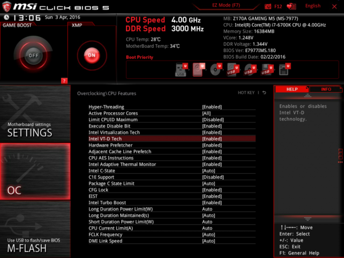
Task: Change Intel Virtualization Tech value
Action: point(212,132)
